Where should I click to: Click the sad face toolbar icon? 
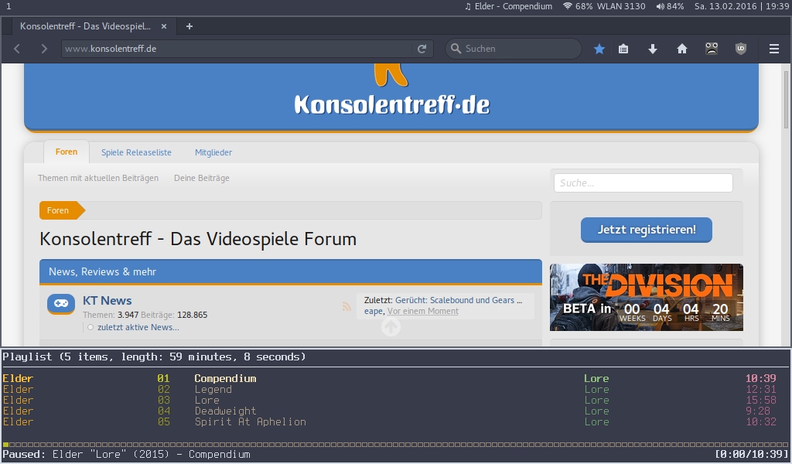[712, 49]
